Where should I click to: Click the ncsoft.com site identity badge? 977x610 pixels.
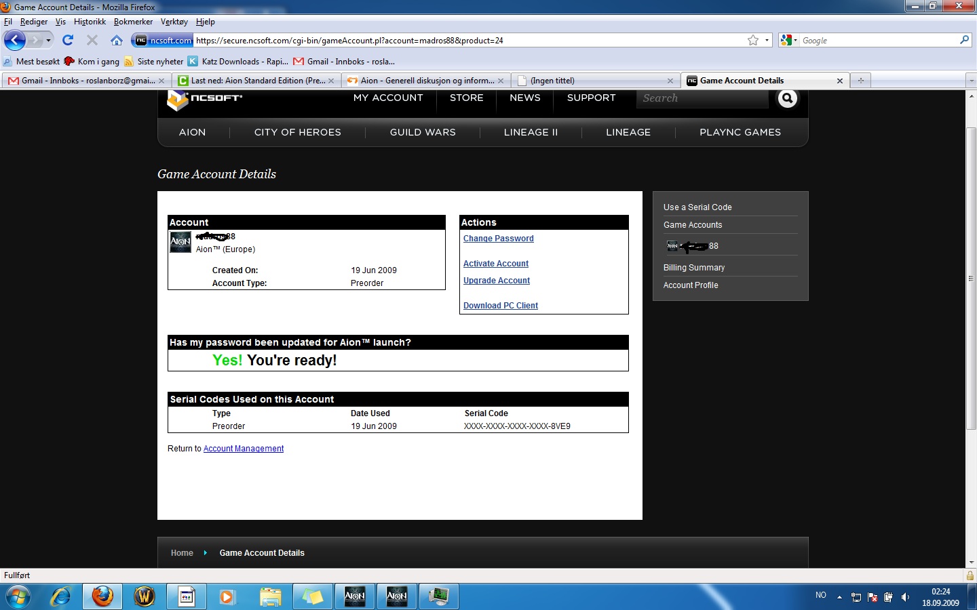[x=163, y=40]
